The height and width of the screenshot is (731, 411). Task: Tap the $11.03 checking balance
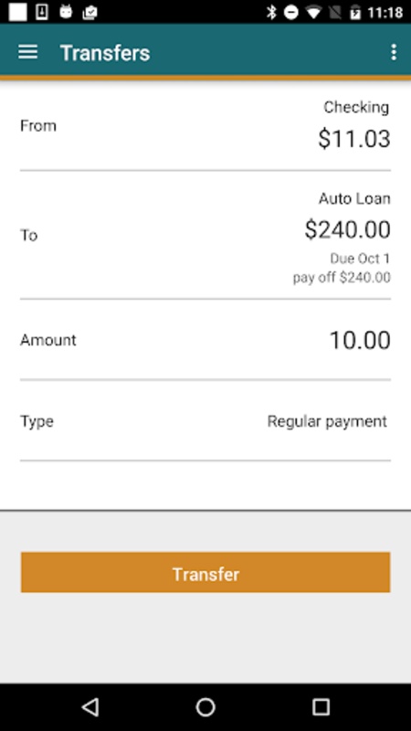(x=354, y=139)
